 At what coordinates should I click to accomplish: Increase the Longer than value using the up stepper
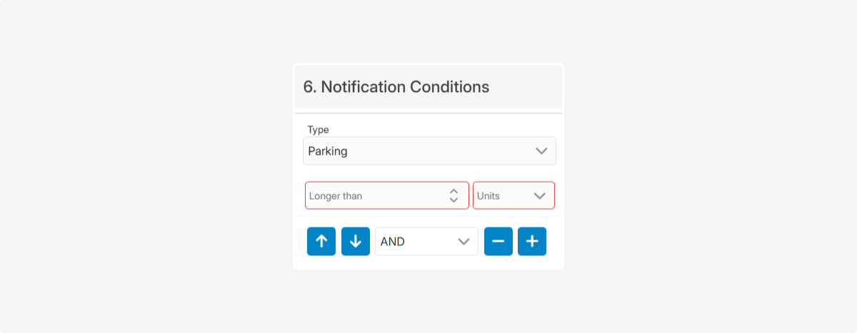click(453, 191)
